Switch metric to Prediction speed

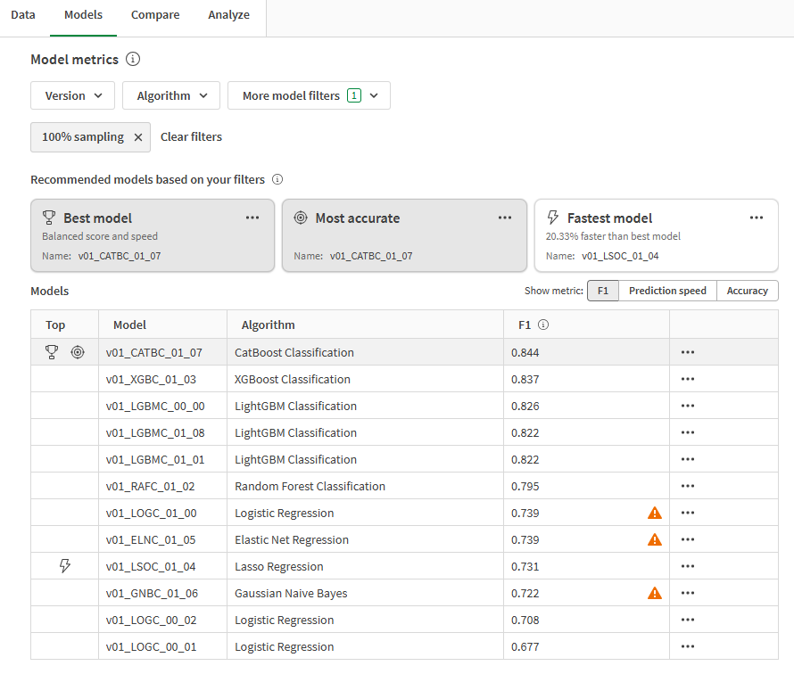667,291
